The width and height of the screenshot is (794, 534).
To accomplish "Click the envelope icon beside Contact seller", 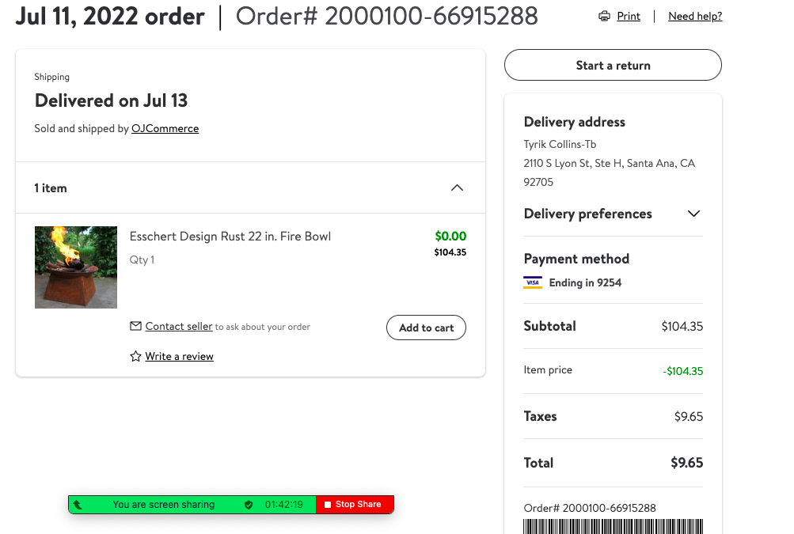I will coord(135,326).
